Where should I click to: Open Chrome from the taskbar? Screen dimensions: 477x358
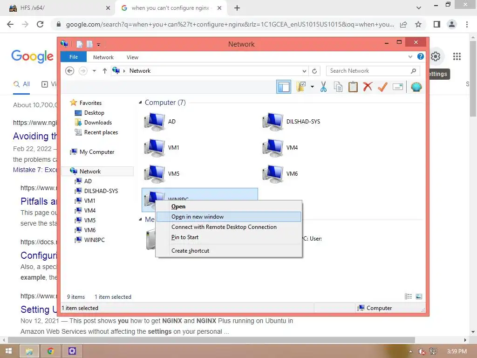click(50, 351)
